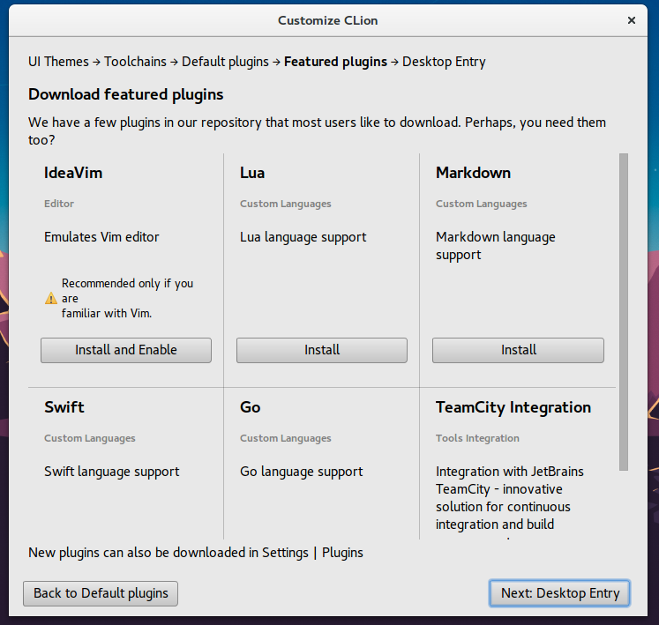
Task: Click 'Go language support' description
Action: point(302,472)
